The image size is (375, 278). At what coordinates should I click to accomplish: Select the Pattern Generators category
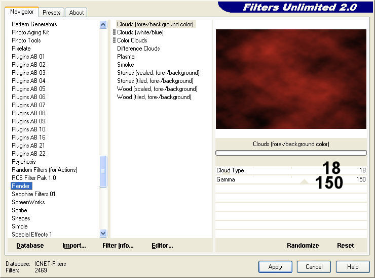pos(34,24)
